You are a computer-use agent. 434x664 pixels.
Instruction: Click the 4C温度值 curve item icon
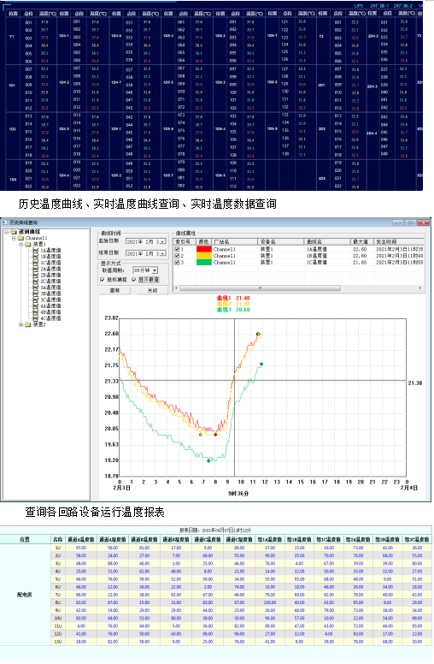36,318
